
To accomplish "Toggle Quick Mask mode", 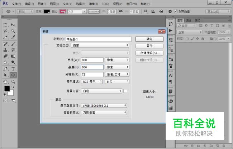I will [5, 101].
